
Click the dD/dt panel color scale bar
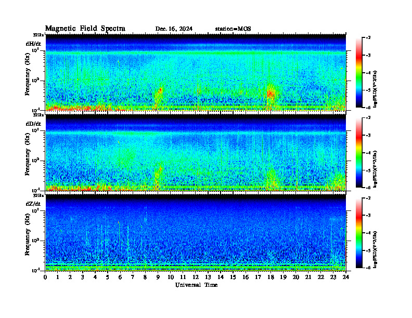359,152
